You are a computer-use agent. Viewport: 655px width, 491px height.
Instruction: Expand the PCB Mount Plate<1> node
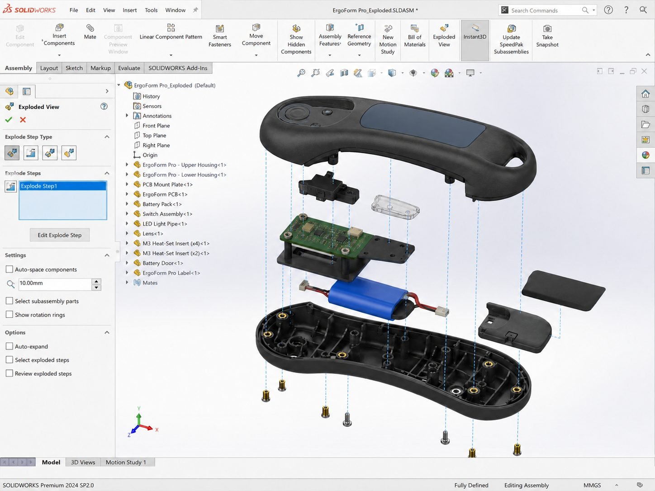pyautogui.click(x=127, y=184)
